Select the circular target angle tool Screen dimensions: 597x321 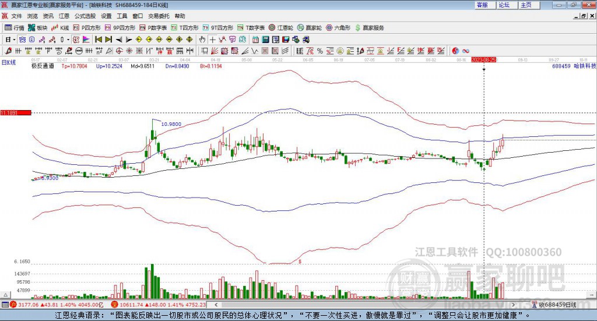point(119,51)
